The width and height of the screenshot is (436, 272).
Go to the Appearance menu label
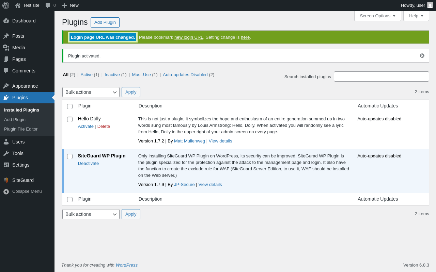click(25, 86)
